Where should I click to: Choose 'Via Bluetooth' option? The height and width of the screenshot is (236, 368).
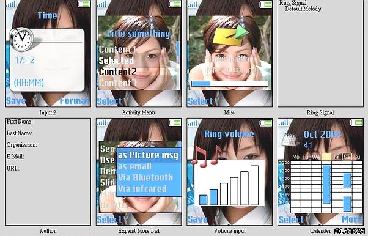[149, 177]
